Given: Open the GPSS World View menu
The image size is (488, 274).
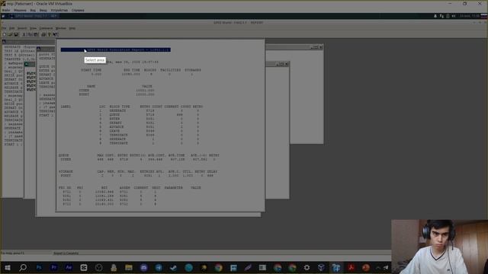Looking at the screenshot, I should 33,28.
